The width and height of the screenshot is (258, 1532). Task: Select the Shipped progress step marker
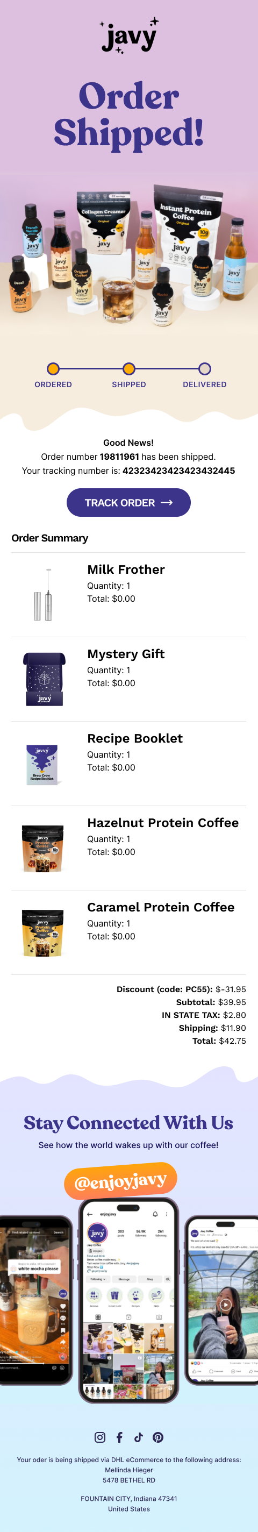tap(129, 369)
